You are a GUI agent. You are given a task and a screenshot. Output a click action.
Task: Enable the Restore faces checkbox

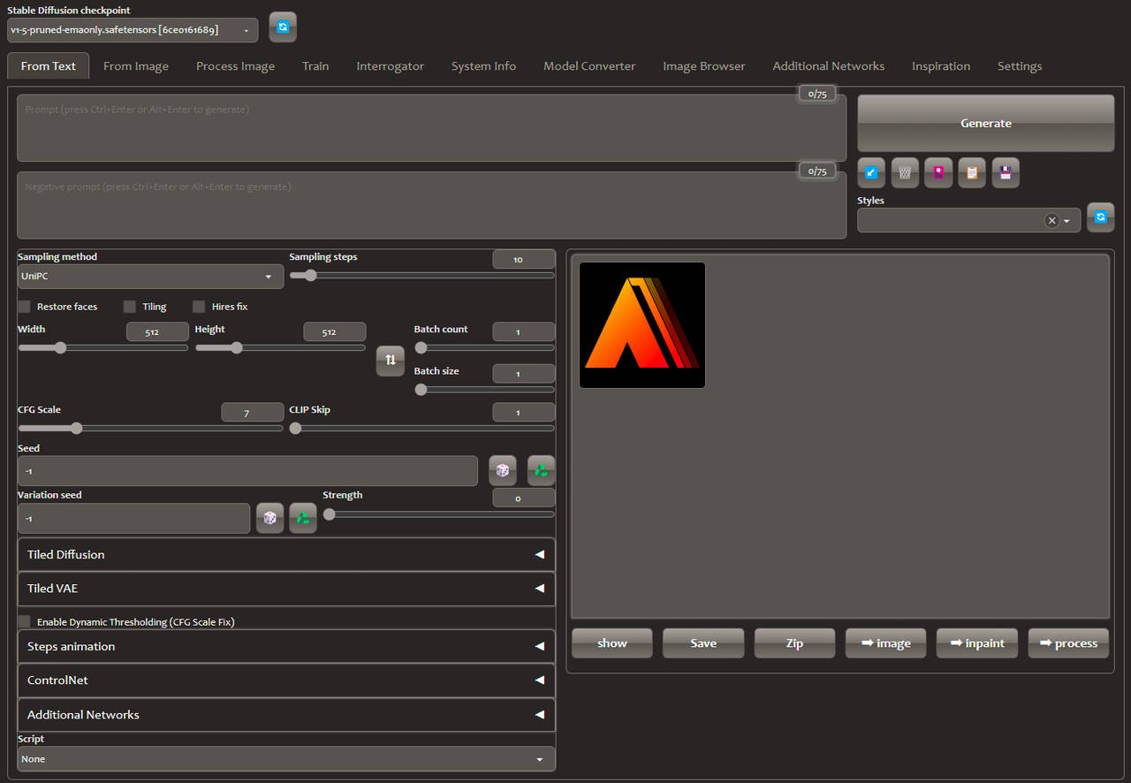coord(25,307)
